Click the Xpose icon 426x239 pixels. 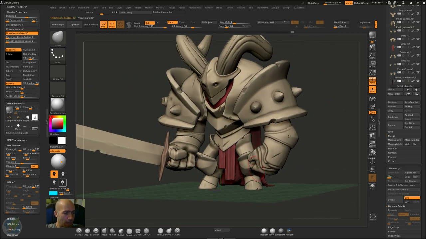pyautogui.click(x=373, y=217)
